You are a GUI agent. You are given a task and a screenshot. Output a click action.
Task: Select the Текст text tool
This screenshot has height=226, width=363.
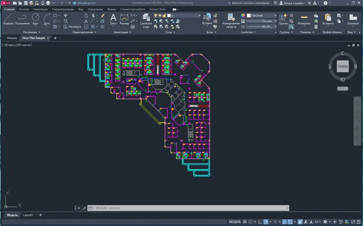coord(113,19)
